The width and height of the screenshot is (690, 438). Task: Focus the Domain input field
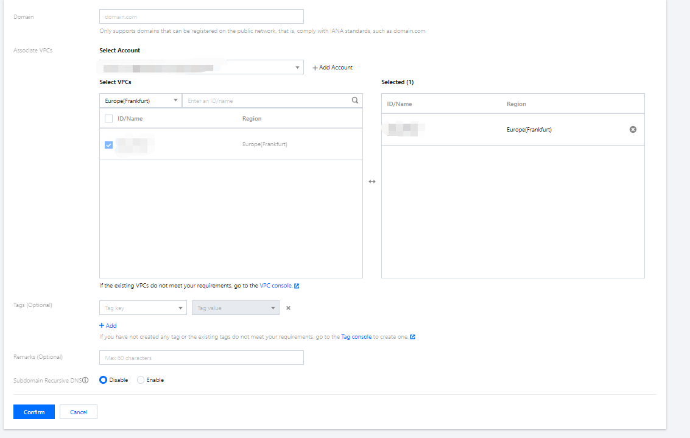[202, 16]
